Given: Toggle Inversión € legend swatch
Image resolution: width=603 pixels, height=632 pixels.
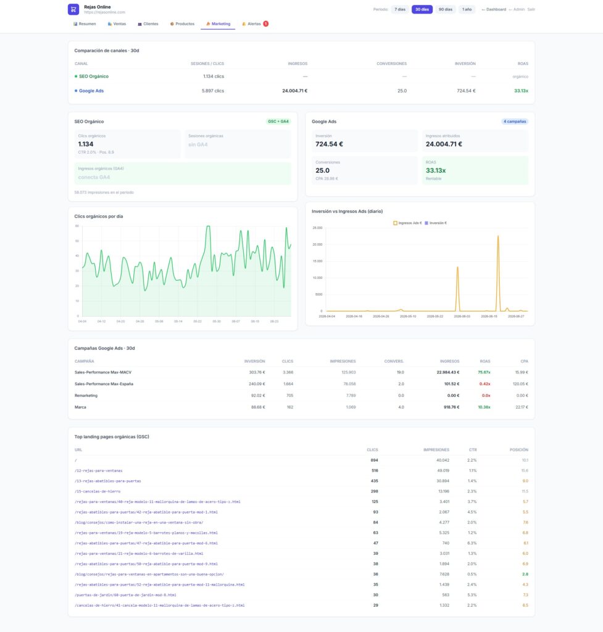Looking at the screenshot, I should tap(426, 223).
